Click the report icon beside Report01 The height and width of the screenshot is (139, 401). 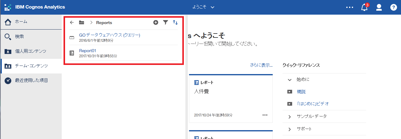(x=72, y=53)
